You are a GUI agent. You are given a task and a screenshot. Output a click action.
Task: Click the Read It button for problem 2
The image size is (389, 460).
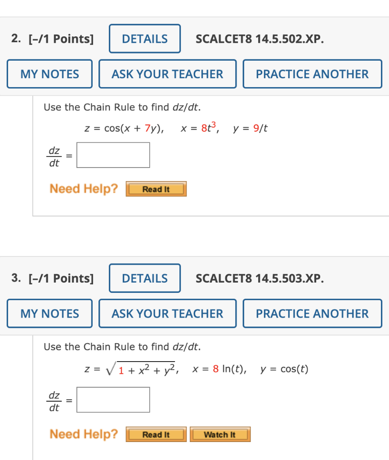pos(156,189)
